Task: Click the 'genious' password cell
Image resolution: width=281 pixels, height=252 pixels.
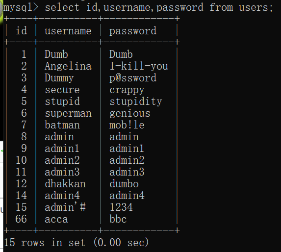Action: coord(130,114)
